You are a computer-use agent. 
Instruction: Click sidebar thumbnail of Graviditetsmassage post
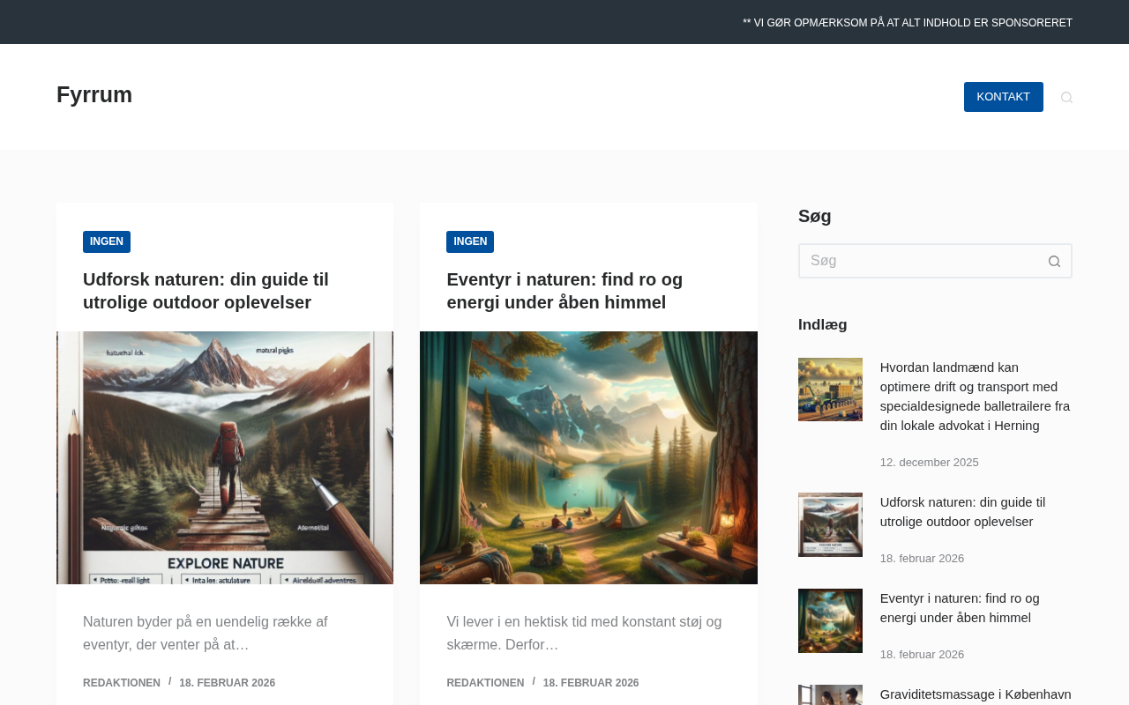(x=830, y=695)
